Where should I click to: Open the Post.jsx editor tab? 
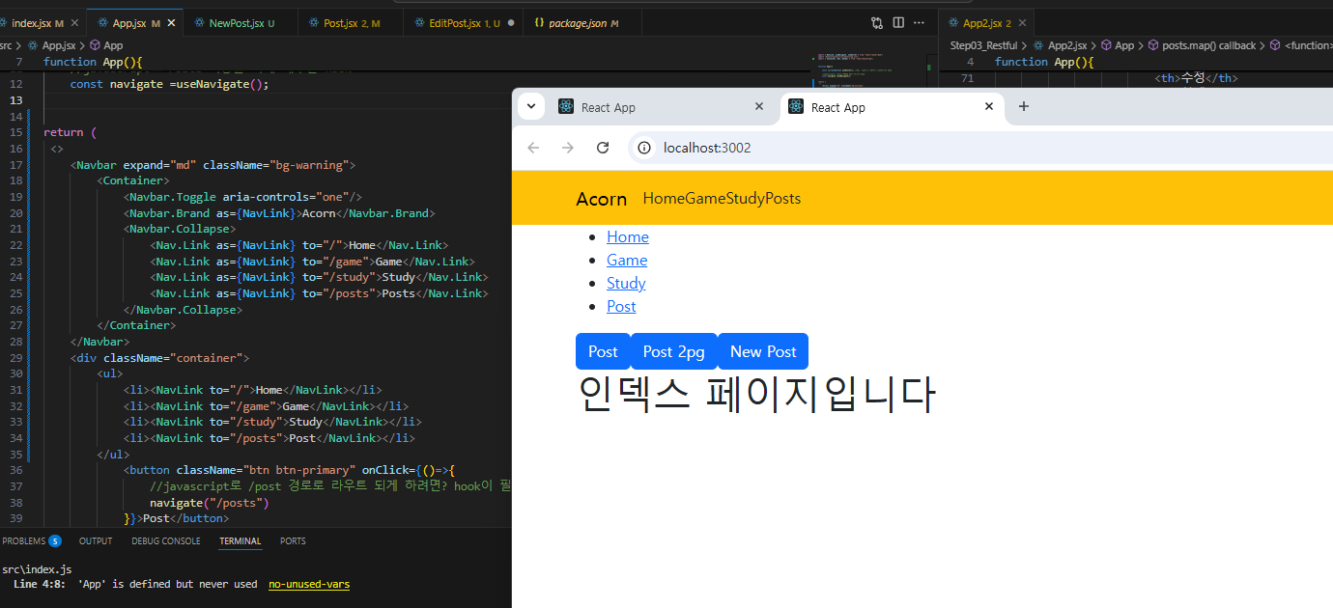(352, 23)
